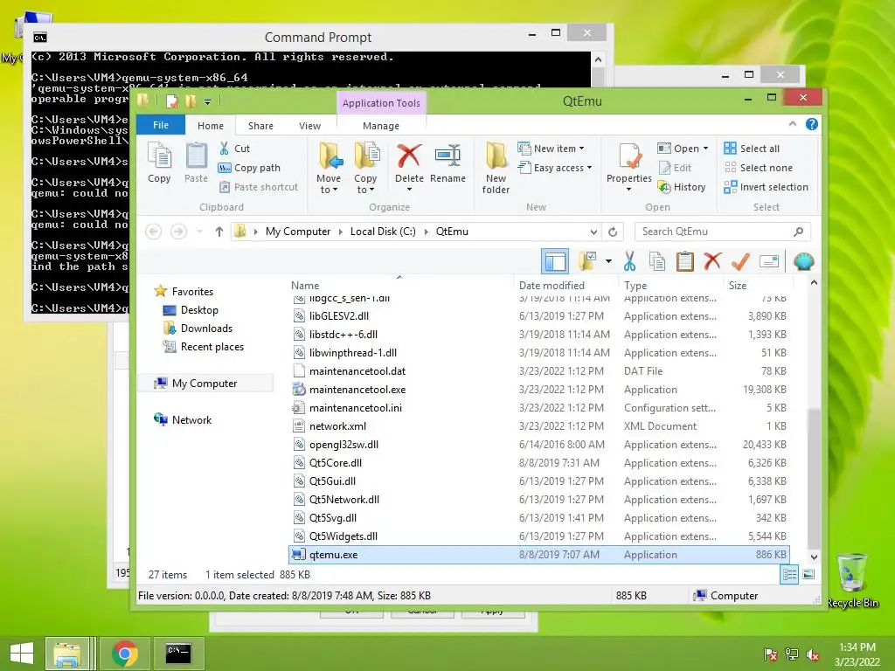Viewport: 895px width, 671px height.
Task: Click the Rename toolbar icon
Action: tap(769, 261)
